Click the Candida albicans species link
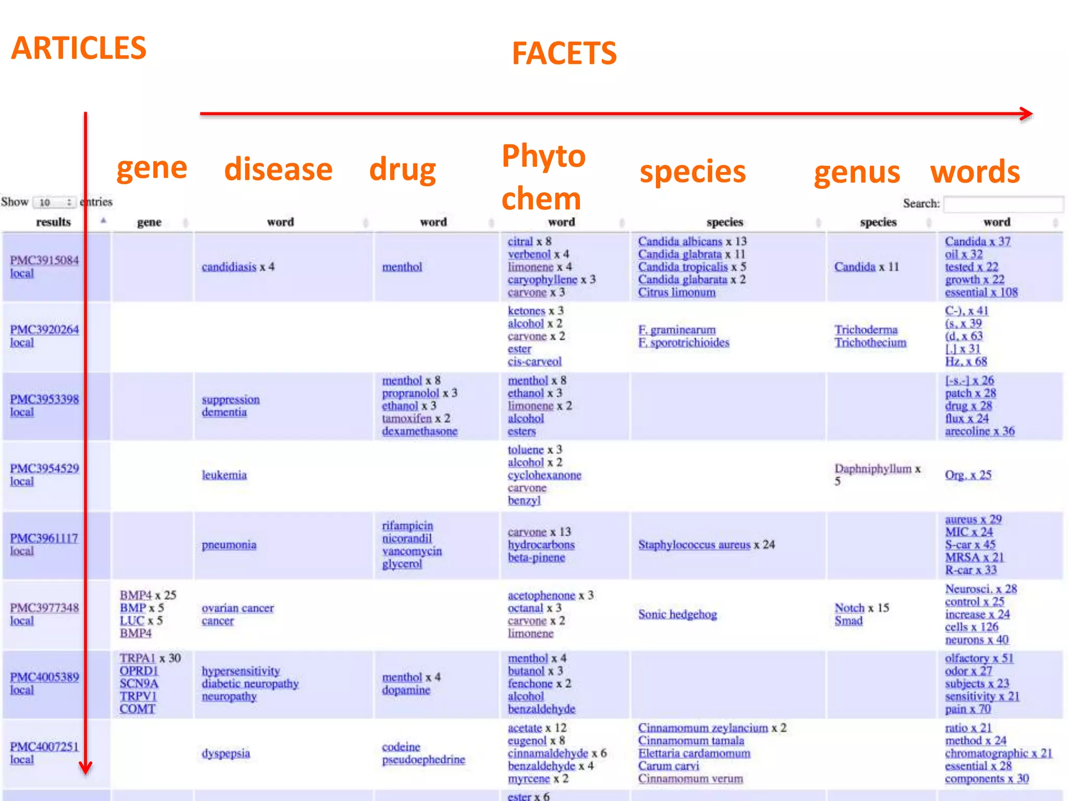The image size is (1068, 801). 680,241
